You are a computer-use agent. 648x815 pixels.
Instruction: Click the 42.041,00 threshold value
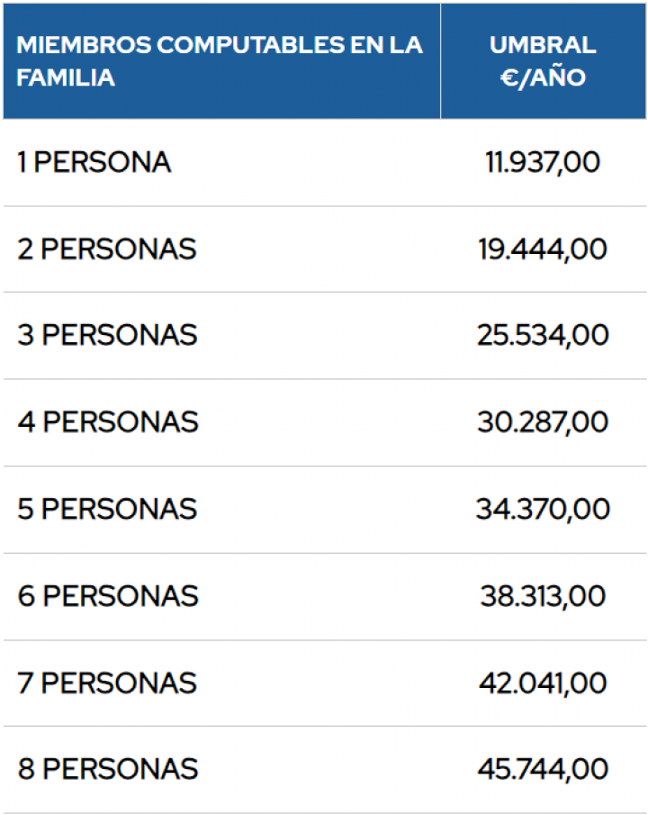pyautogui.click(x=543, y=683)
